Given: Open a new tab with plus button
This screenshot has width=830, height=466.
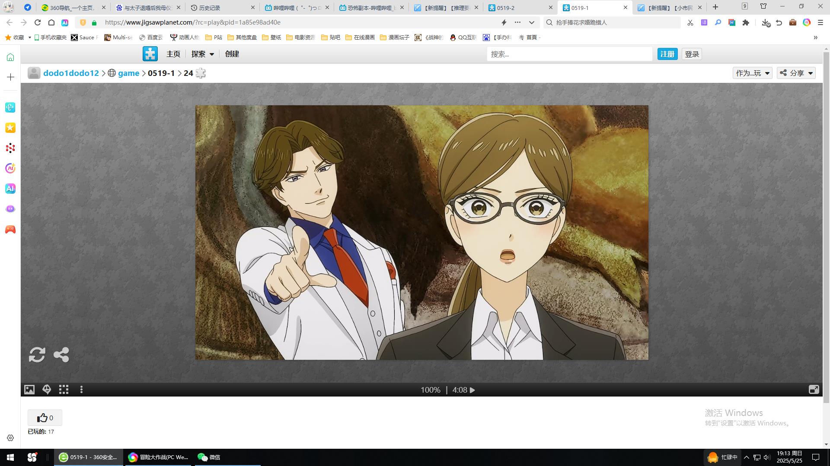Looking at the screenshot, I should coord(715,7).
